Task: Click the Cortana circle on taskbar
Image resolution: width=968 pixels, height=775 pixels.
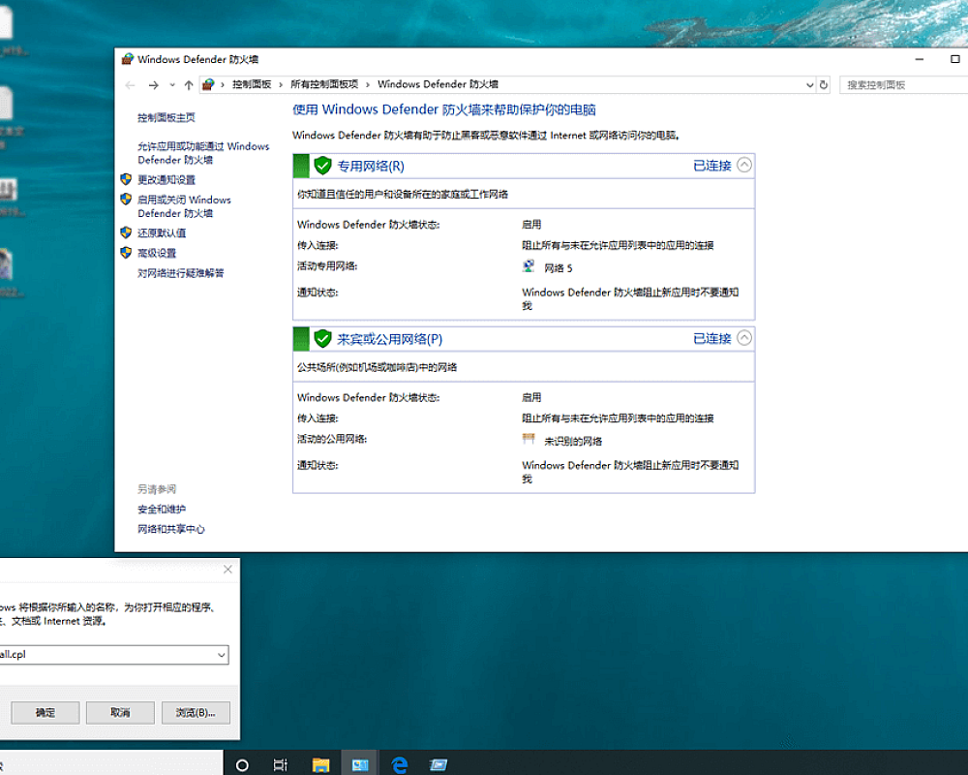Action: coord(242,764)
